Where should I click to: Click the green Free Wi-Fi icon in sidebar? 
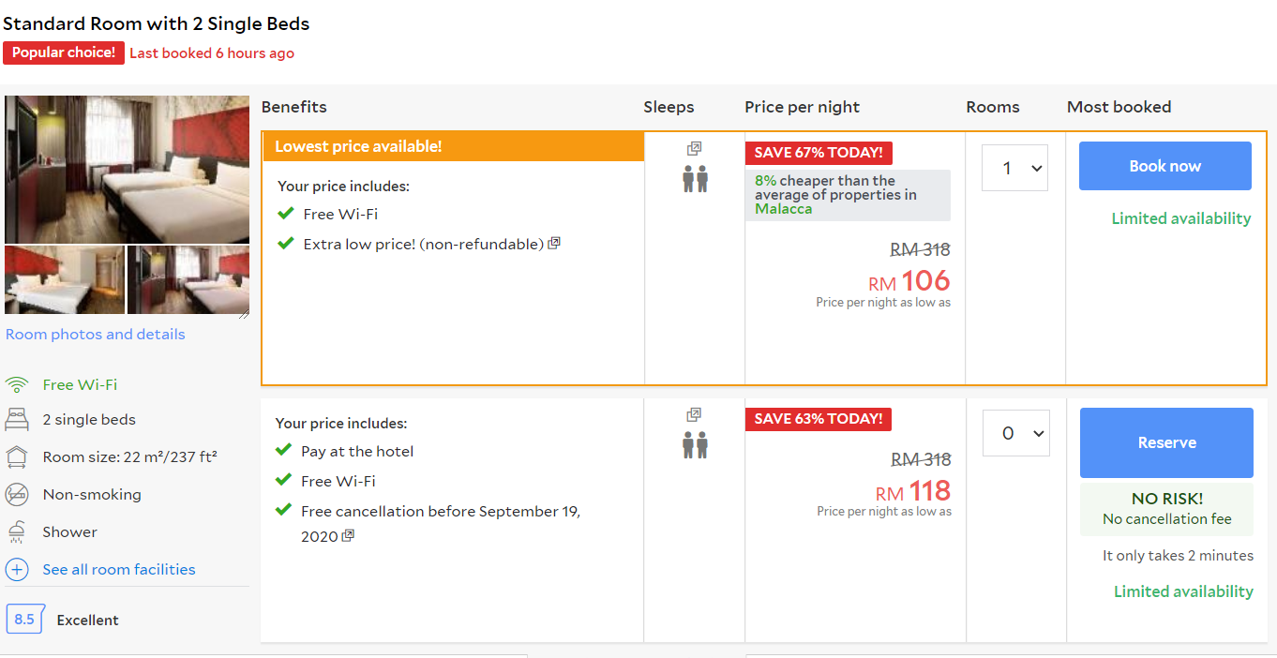(x=17, y=384)
